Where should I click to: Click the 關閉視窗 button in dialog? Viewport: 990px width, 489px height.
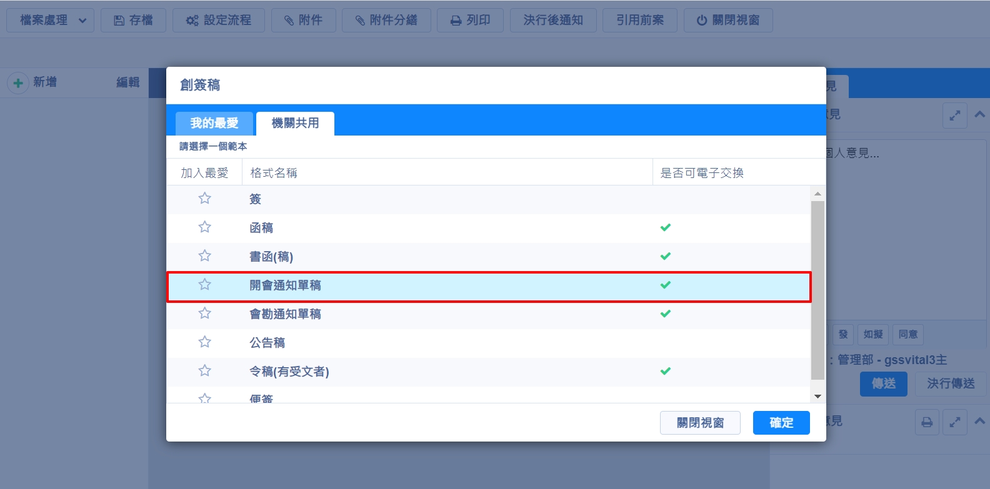pos(700,423)
